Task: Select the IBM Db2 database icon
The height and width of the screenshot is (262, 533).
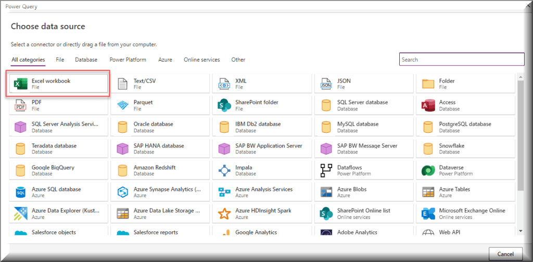Action: point(224,127)
